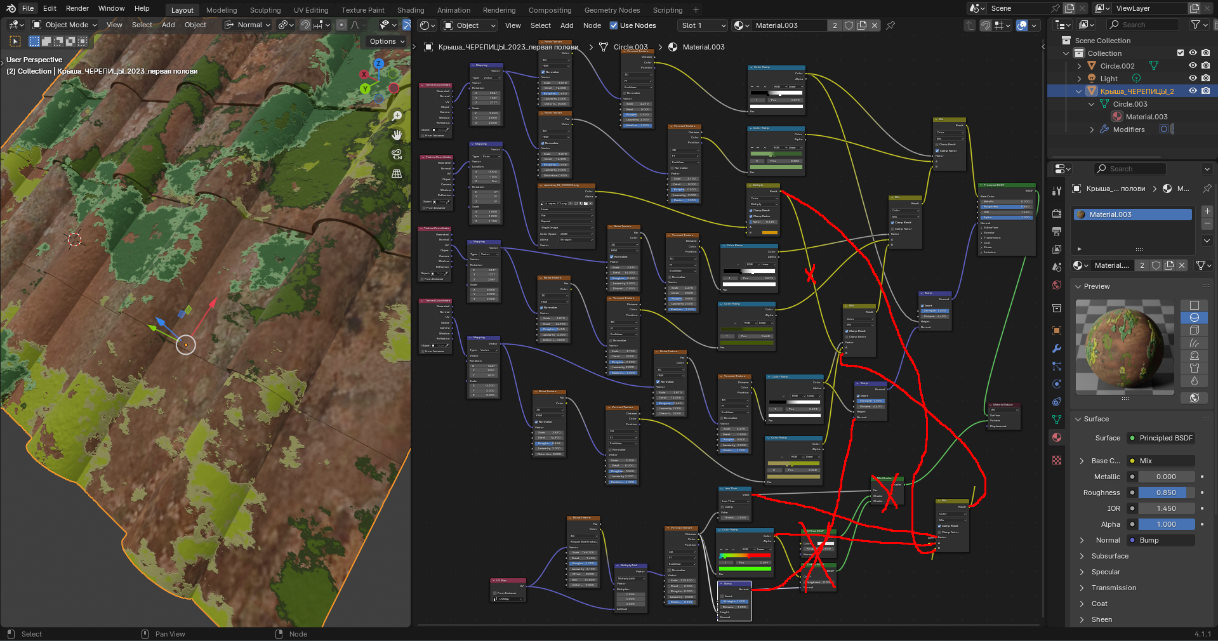Screen dimensions: 1218x641
Task: Click the camera view gizmo in viewport
Action: (397, 154)
